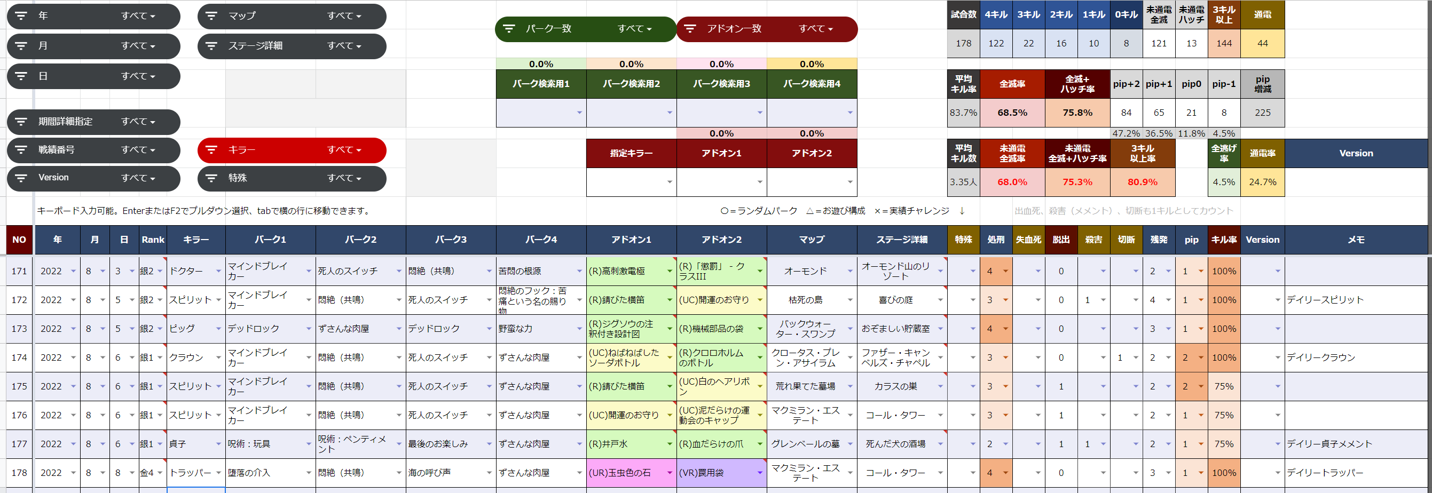Expand the アドオン2 search dropdown cell
Screen dimensions: 1432x493
tap(850, 182)
